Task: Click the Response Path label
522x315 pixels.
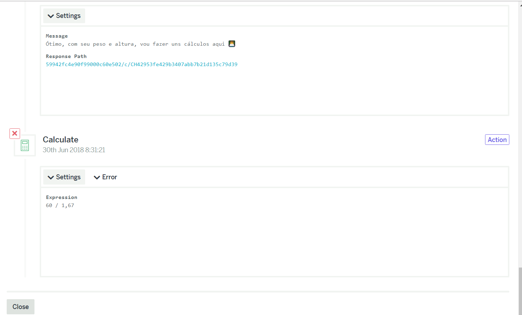Action: pyautogui.click(x=66, y=56)
